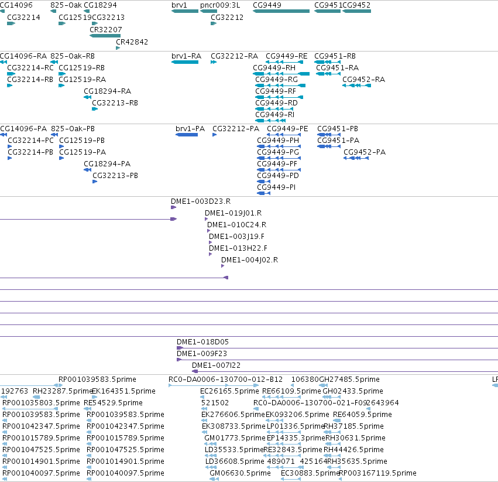Select the CG9449-RH transcript label

pos(274,68)
